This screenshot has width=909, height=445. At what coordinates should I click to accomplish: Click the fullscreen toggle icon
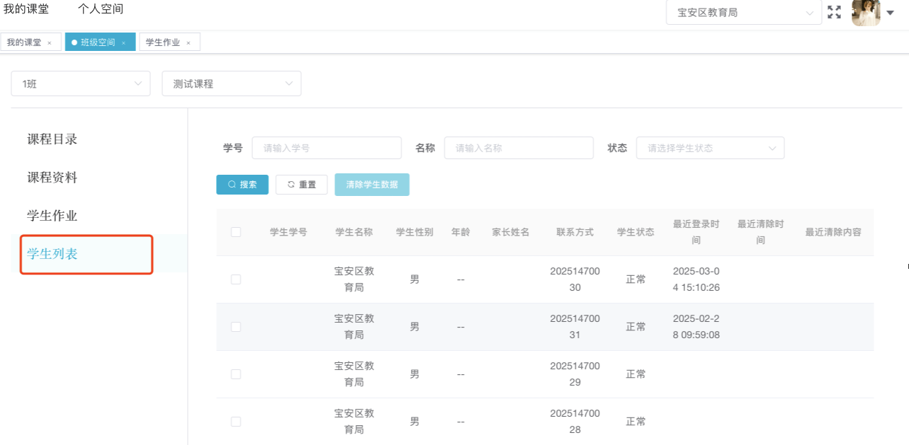834,12
